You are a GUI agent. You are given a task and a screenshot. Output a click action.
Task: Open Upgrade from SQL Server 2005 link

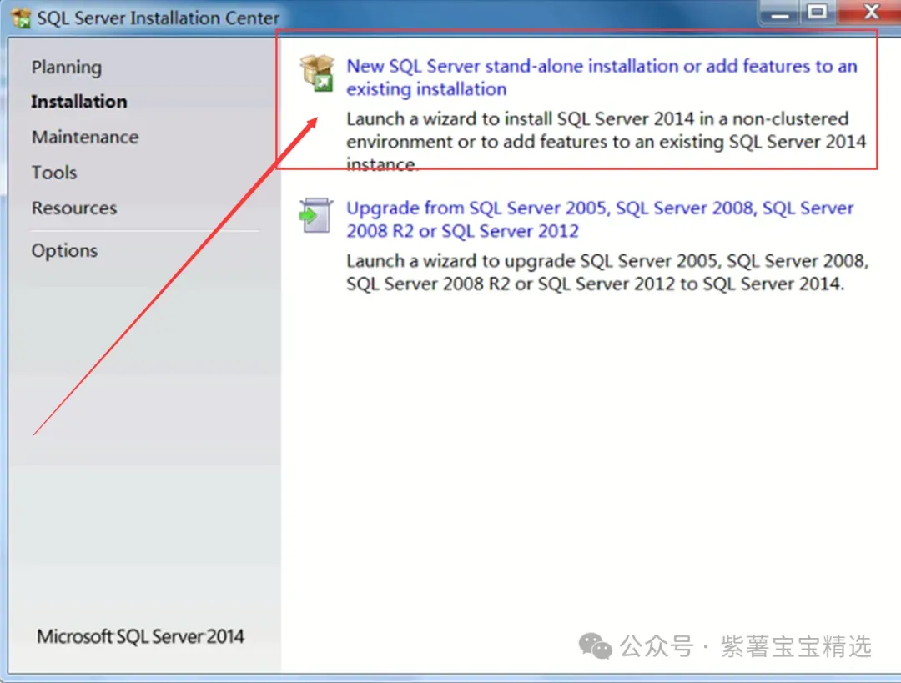pos(600,219)
